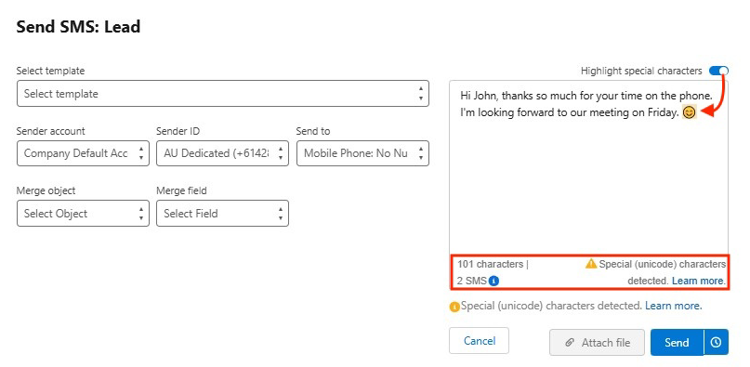Open Learn more link inside the red box

[698, 281]
